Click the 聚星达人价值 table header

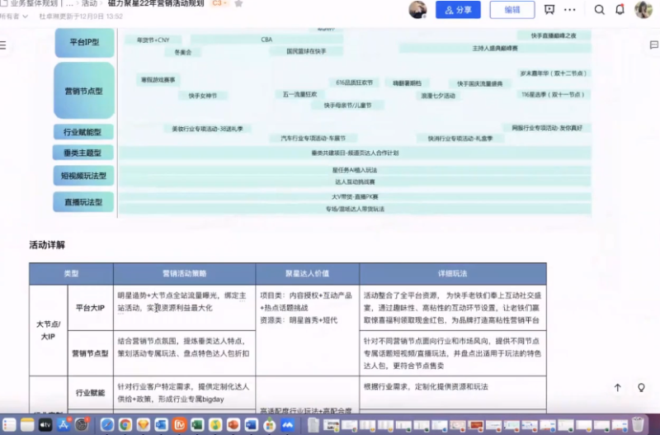point(308,274)
